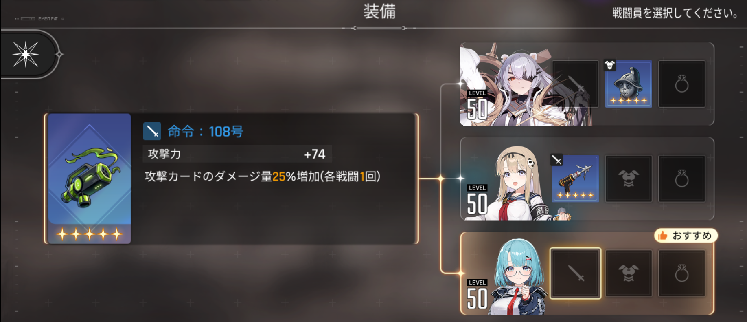Image resolution: width=747 pixels, height=322 pixels.
Task: Click the 攻撃力 +74 stat row
Action: (237, 154)
